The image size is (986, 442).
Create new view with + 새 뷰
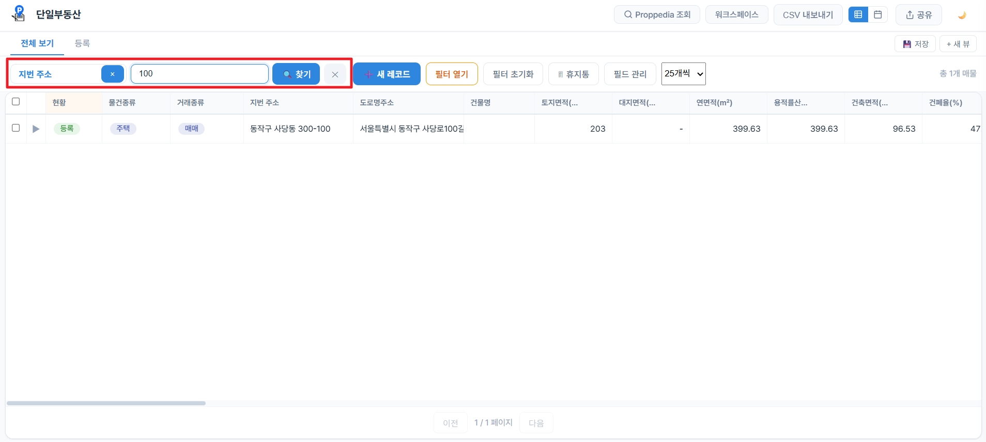(958, 44)
